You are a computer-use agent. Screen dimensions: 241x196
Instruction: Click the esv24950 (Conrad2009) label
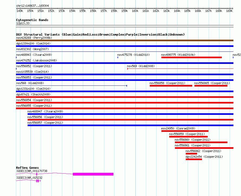click(178, 128)
